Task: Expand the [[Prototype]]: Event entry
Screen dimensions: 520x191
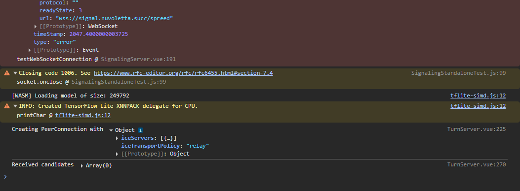Action: click(30, 50)
